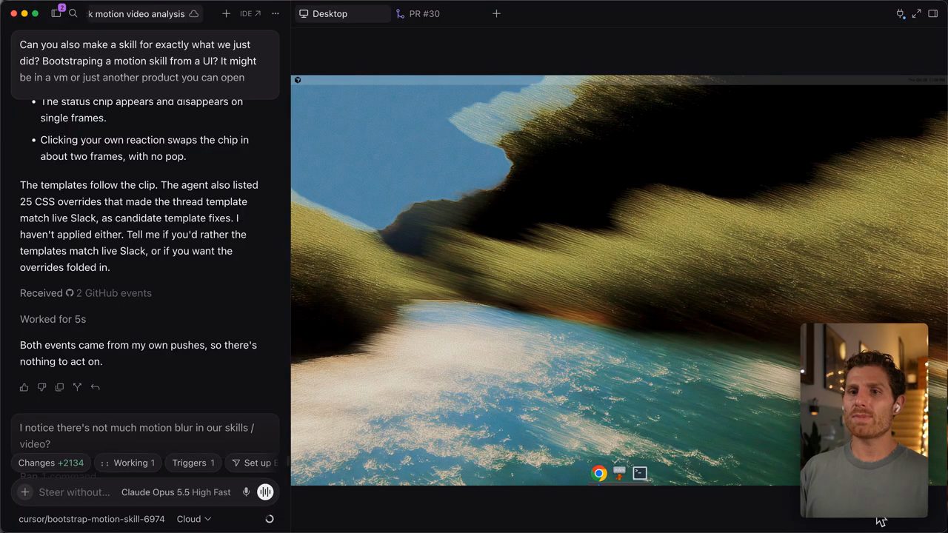Screen dimensions: 948x533
Task: Click the Worked for 5s label
Action: tap(53, 319)
